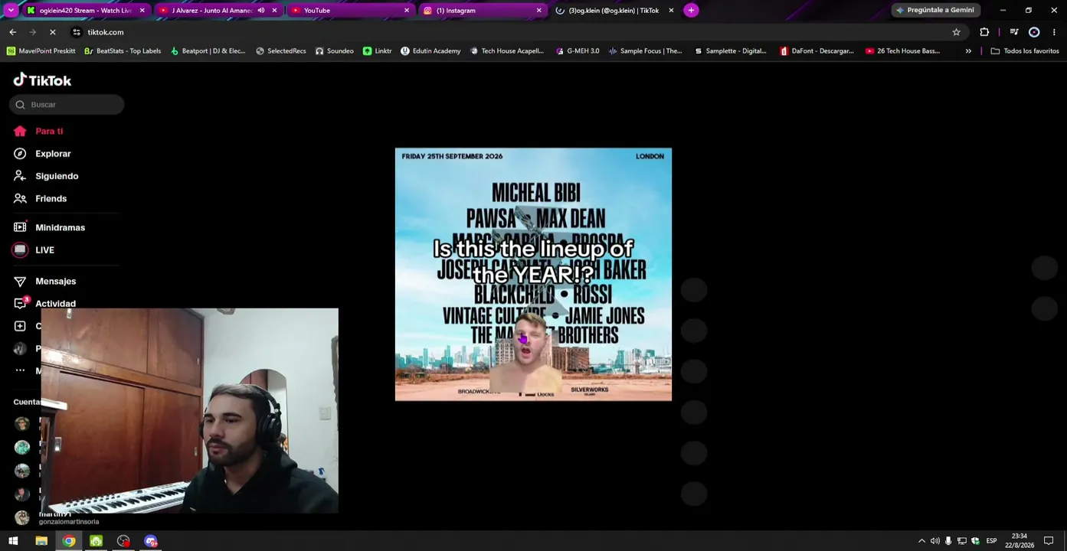Image resolution: width=1067 pixels, height=551 pixels.
Task: Open the Siguiendo feed
Action: coord(57,176)
